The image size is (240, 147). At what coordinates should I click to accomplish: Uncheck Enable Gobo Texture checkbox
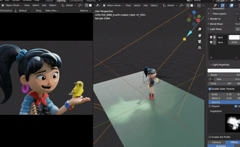(x=210, y=89)
